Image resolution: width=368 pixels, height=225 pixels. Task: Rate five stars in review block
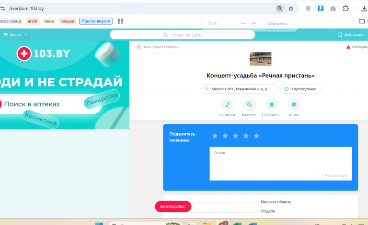pyautogui.click(x=256, y=136)
